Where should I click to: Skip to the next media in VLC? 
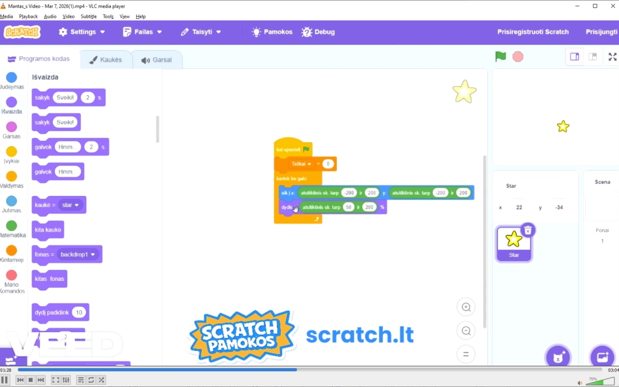pos(41,380)
